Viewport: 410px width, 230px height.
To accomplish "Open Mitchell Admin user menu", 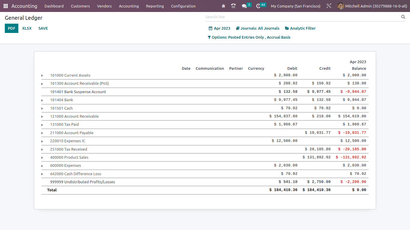I will (372, 6).
